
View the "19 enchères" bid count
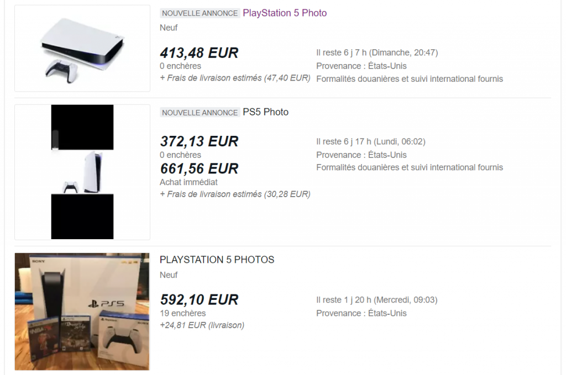(182, 313)
